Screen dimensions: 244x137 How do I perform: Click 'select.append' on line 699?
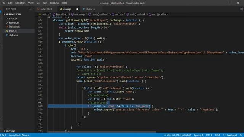(x=103, y=110)
